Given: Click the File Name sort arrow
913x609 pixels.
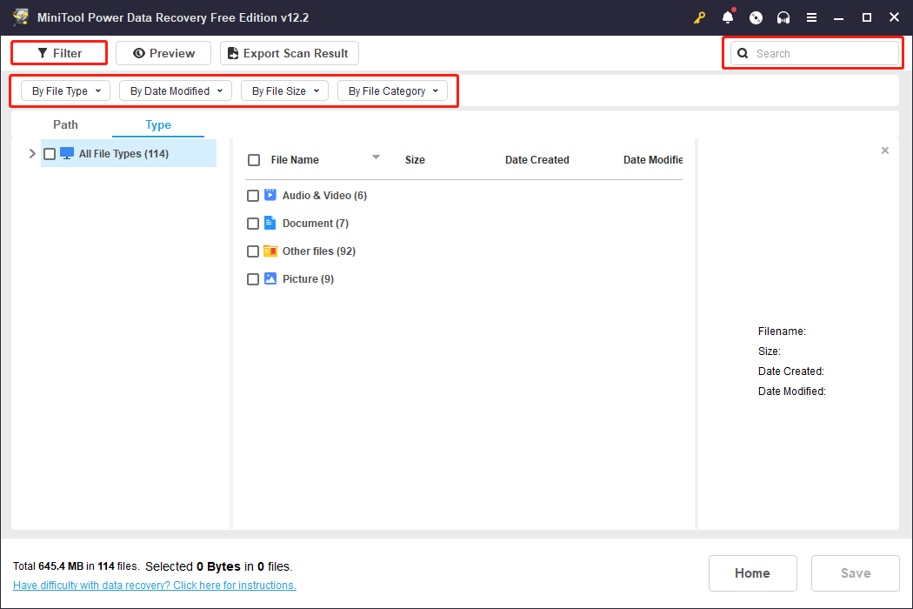Looking at the screenshot, I should pos(376,157).
